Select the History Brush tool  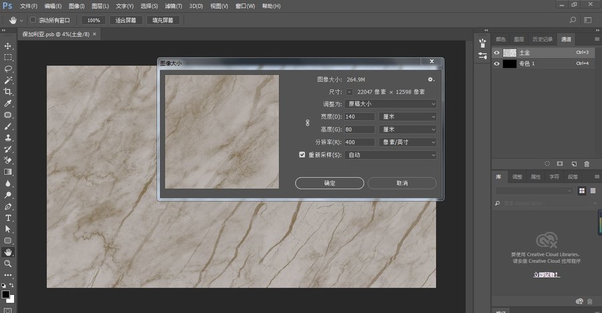click(x=7, y=149)
